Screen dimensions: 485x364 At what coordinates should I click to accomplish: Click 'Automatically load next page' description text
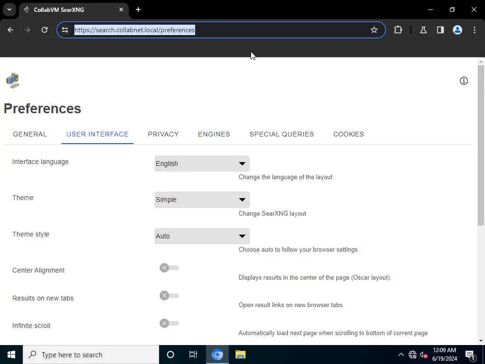click(x=333, y=333)
